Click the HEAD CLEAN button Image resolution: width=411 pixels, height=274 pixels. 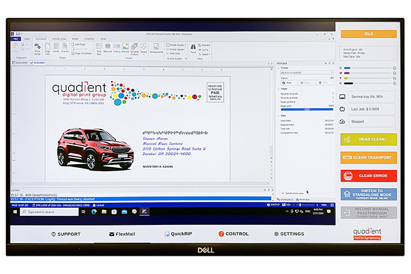[x=369, y=139]
